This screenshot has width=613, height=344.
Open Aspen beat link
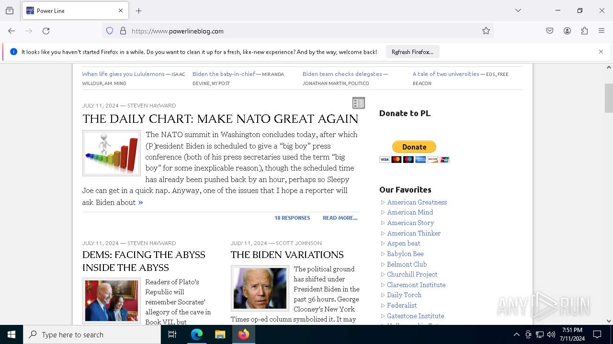click(404, 243)
